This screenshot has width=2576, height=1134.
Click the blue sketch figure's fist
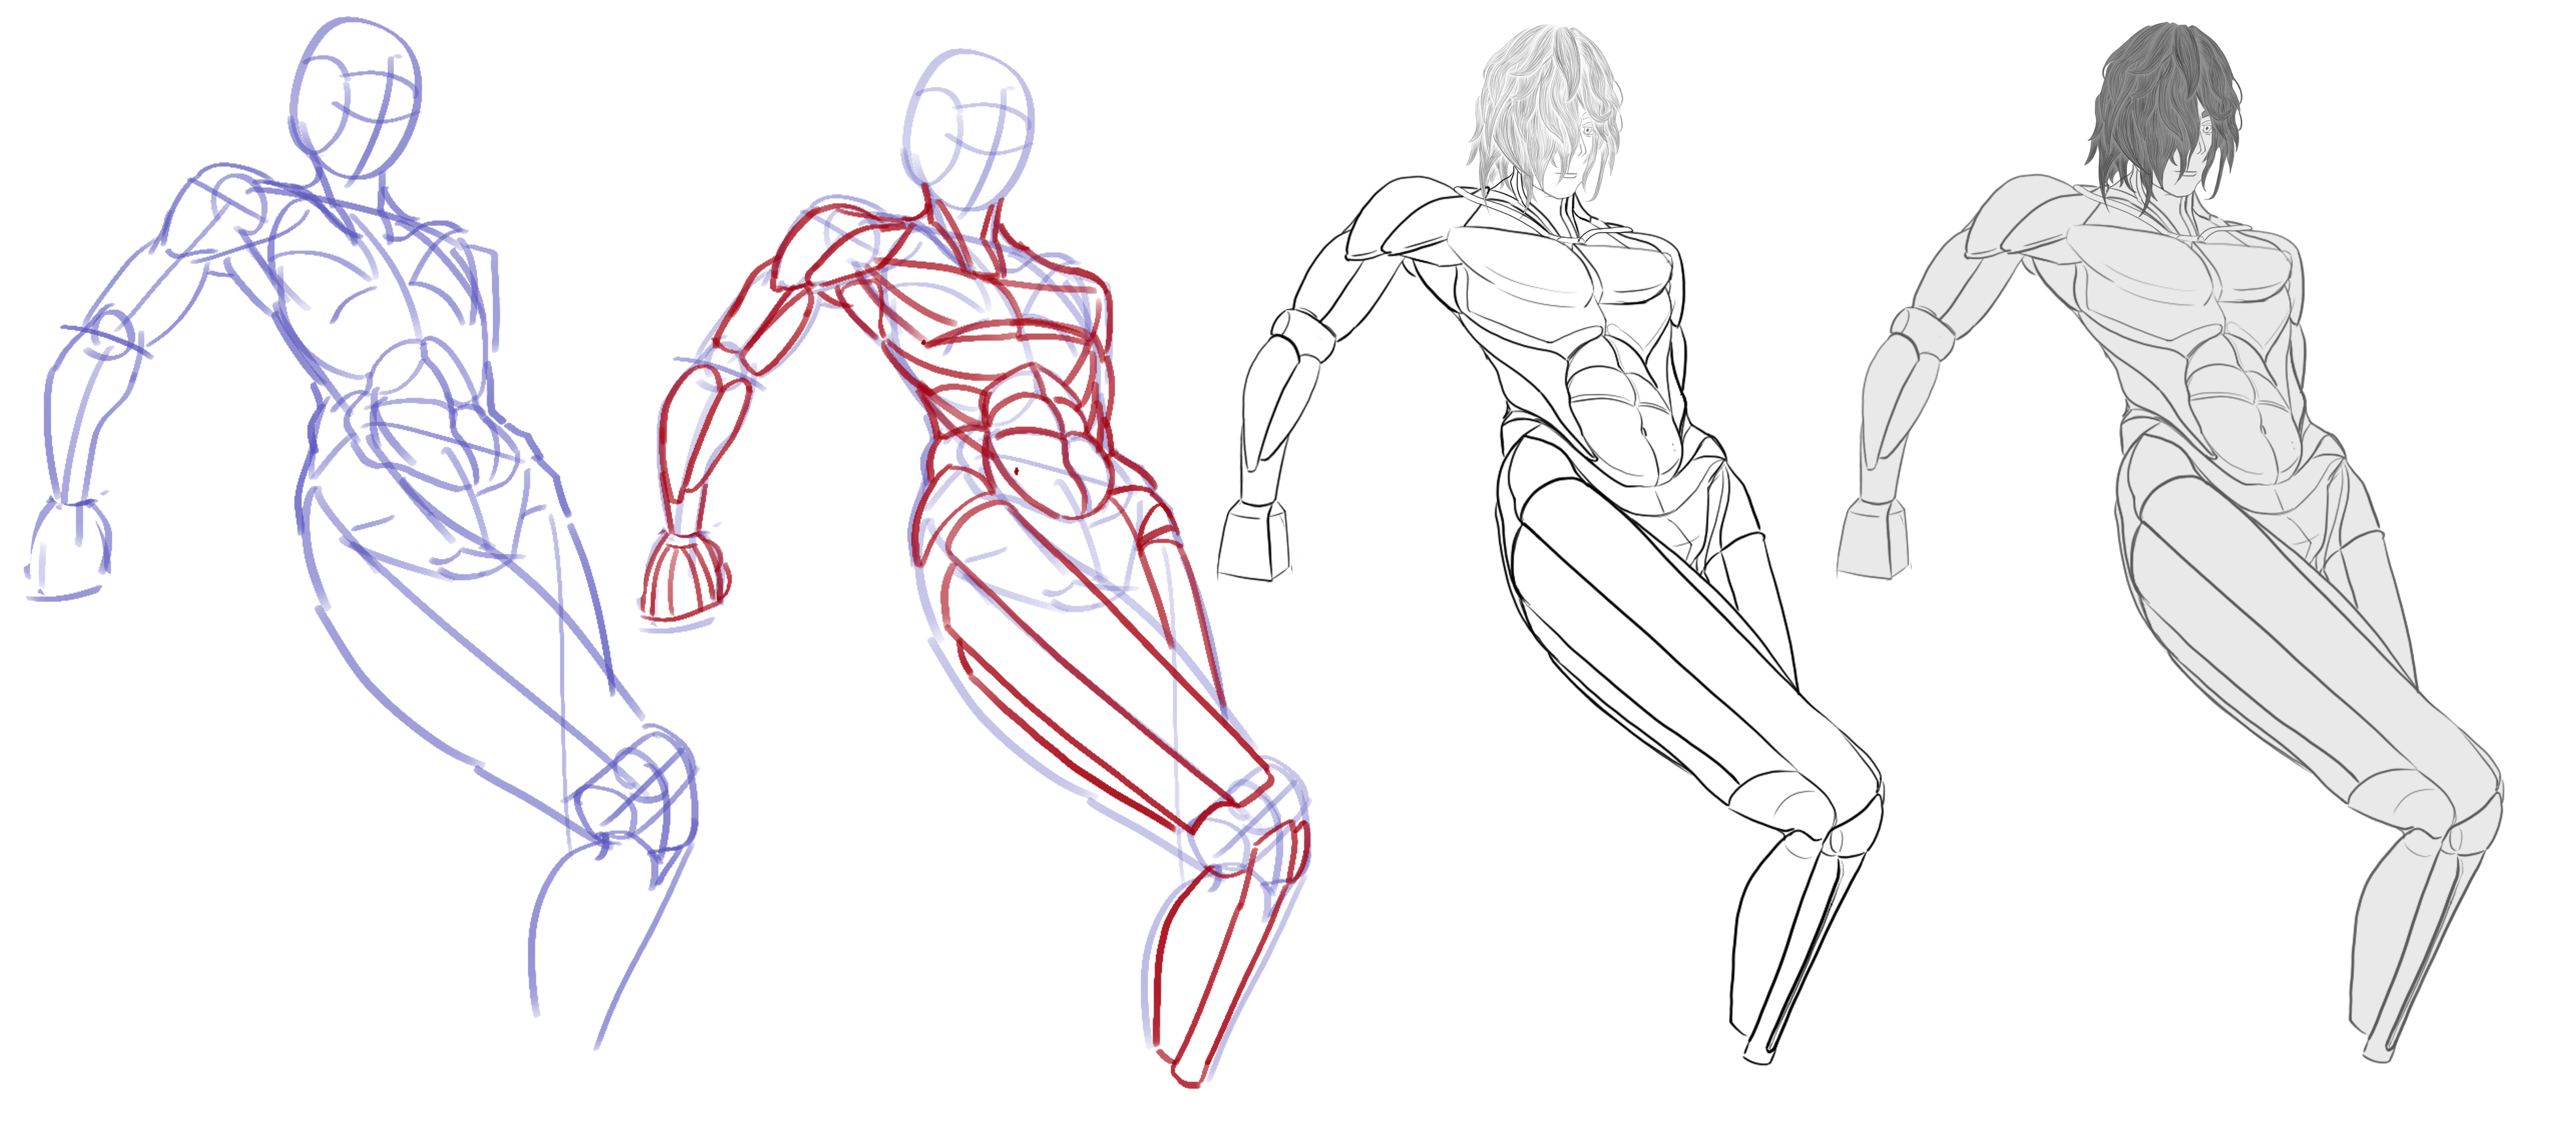coord(70,548)
